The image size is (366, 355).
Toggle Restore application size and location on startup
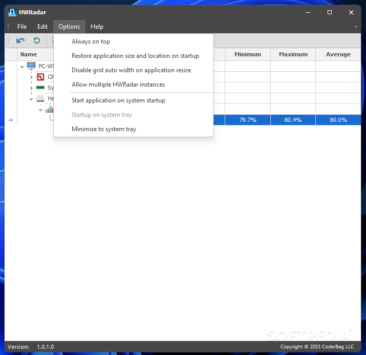(x=134, y=56)
